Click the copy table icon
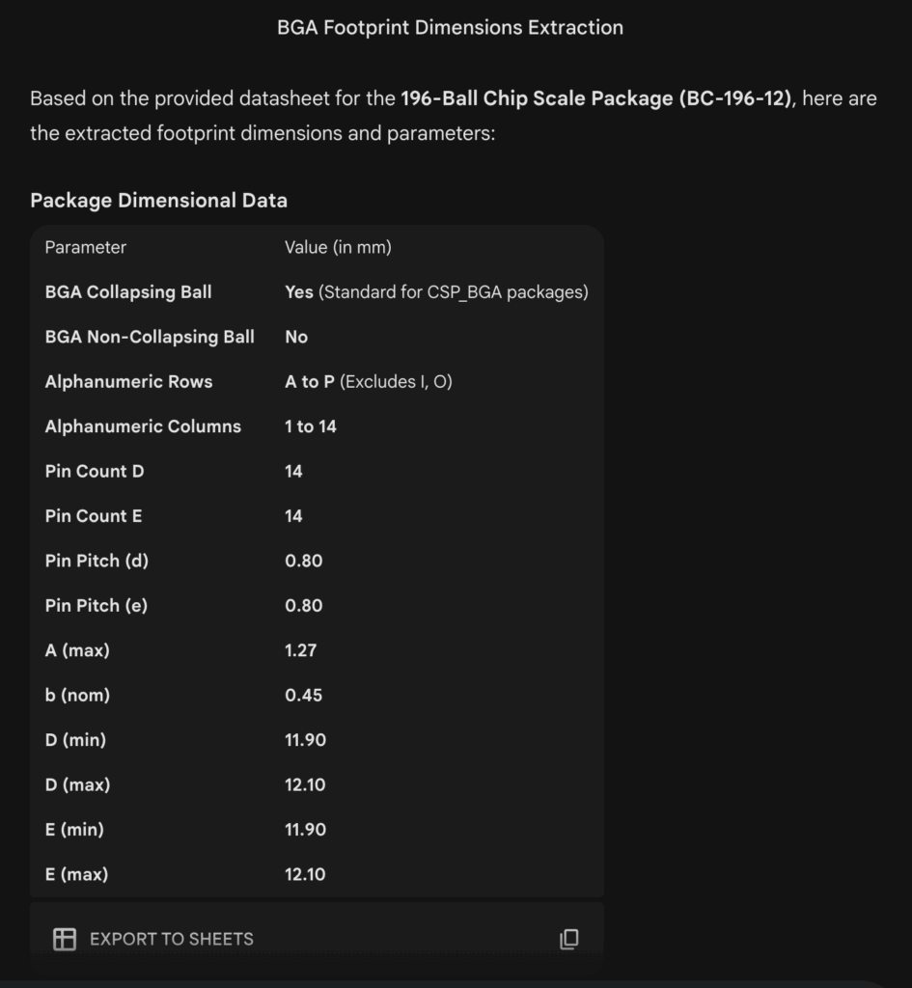 coord(569,939)
